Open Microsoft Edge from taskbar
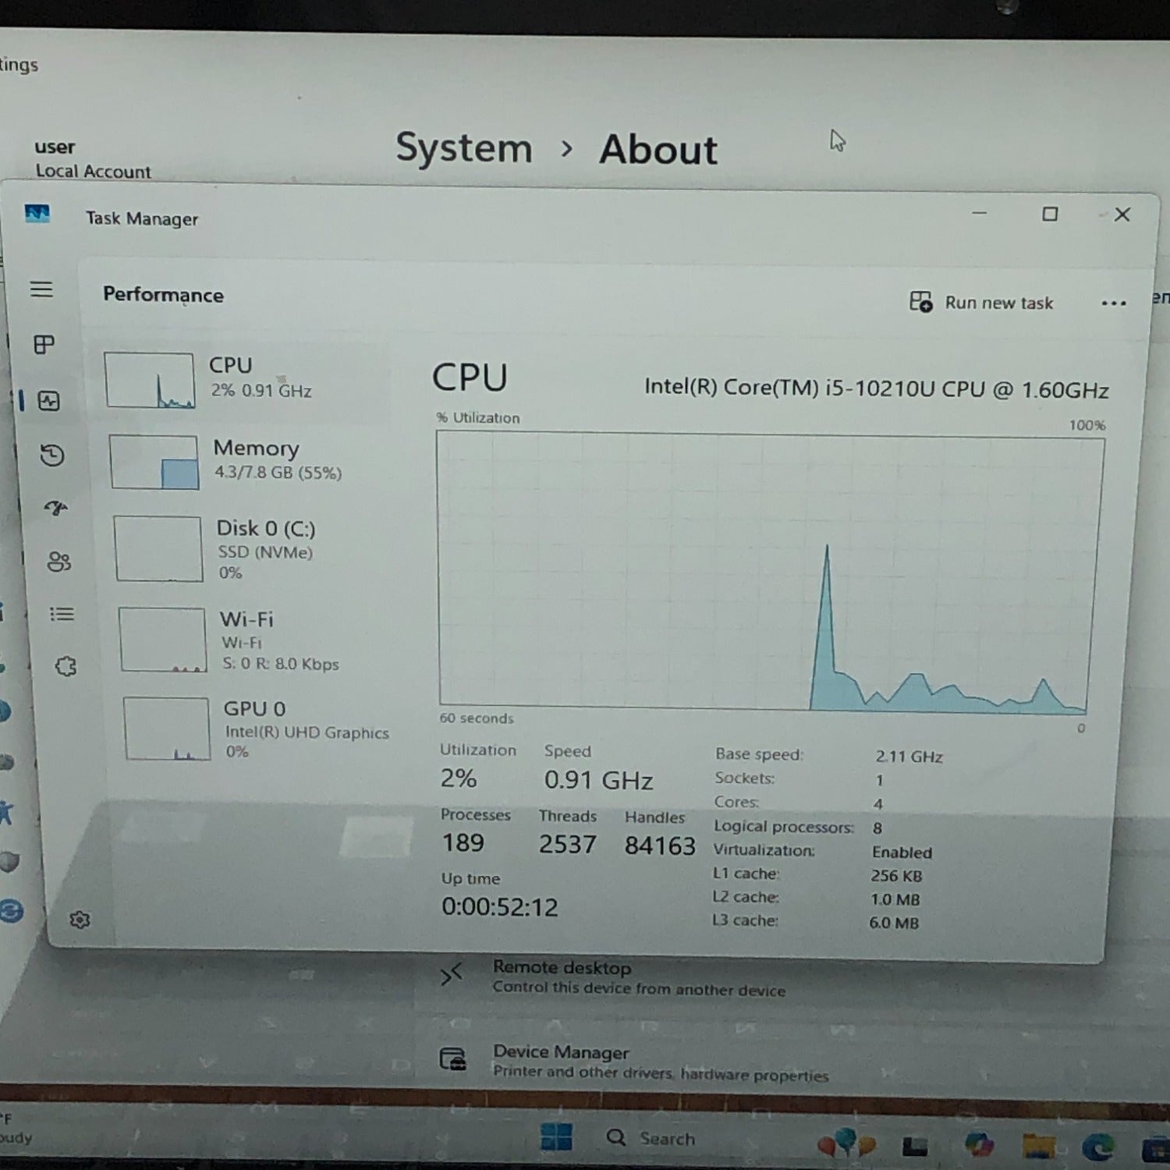 tap(1098, 1147)
